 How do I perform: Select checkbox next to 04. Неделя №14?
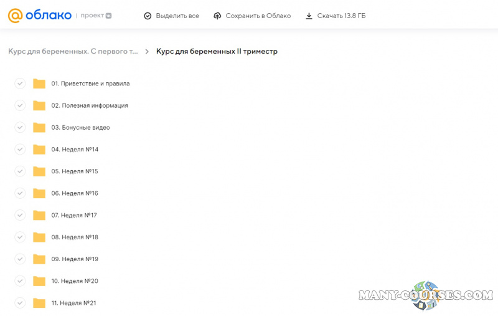(20, 150)
